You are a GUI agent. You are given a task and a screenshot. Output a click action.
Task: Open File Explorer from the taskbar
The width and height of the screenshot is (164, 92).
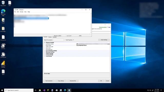coord(40,90)
